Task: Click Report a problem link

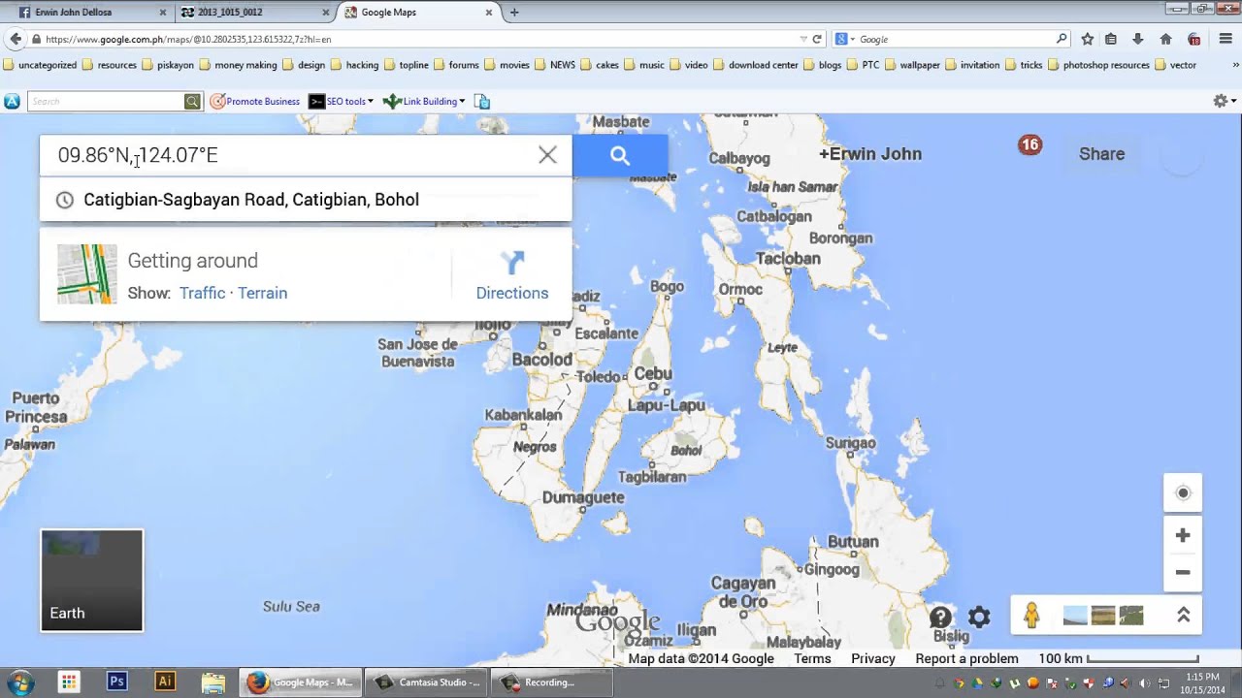Action: point(966,658)
